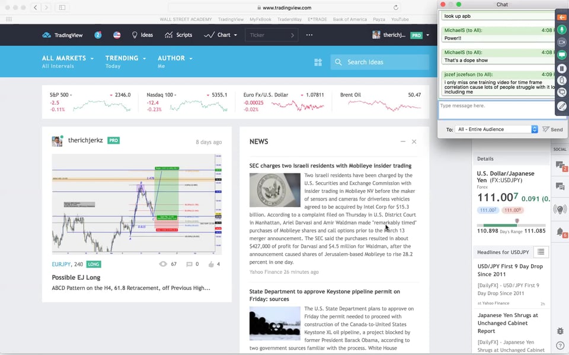Expand the therichj user account dropdown arrow

pos(428,35)
